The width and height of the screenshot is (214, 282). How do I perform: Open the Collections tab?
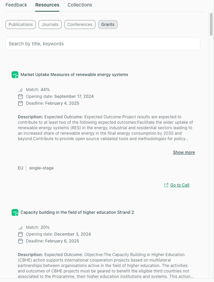80,5
